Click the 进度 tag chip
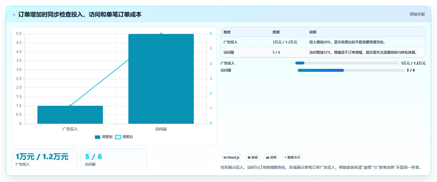 pos(271,157)
